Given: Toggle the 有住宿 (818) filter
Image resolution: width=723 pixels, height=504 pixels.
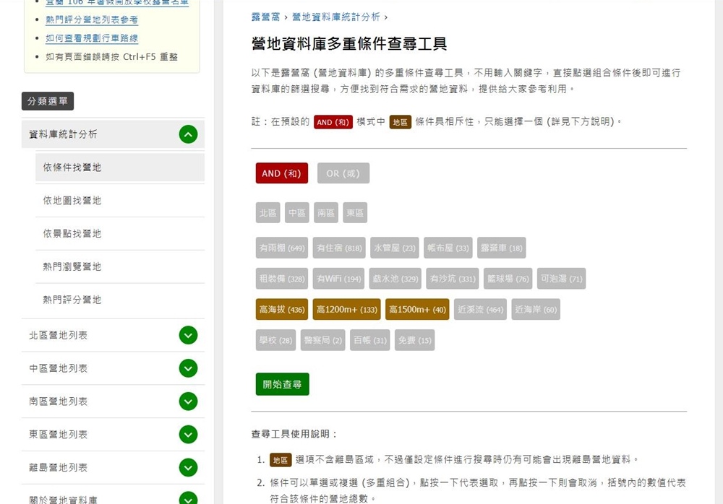Looking at the screenshot, I should tap(339, 248).
